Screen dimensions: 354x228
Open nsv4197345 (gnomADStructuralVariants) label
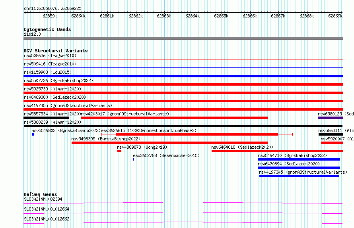point(303,172)
